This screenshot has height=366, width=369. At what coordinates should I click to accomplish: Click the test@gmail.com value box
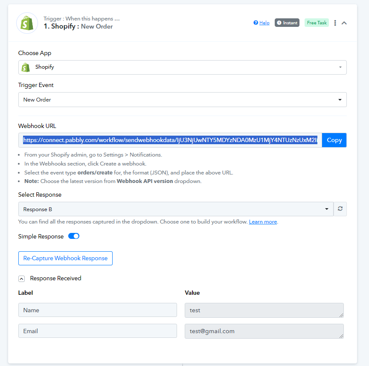(x=264, y=331)
